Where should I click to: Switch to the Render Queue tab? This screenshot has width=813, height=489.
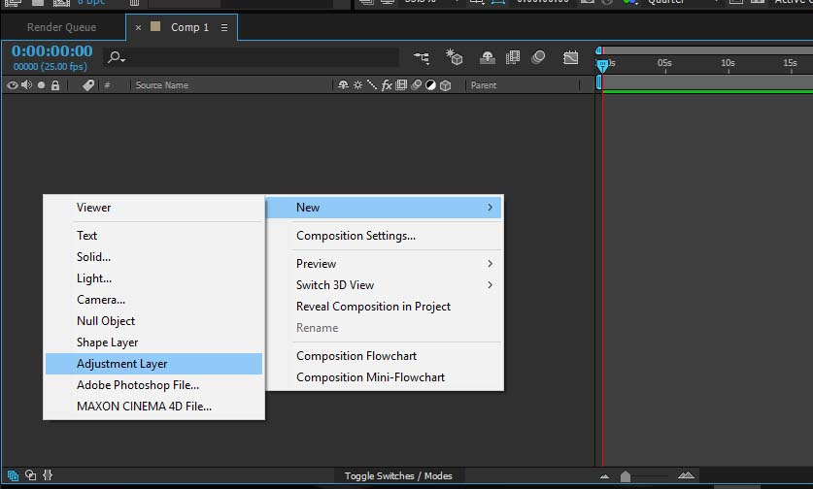click(61, 28)
